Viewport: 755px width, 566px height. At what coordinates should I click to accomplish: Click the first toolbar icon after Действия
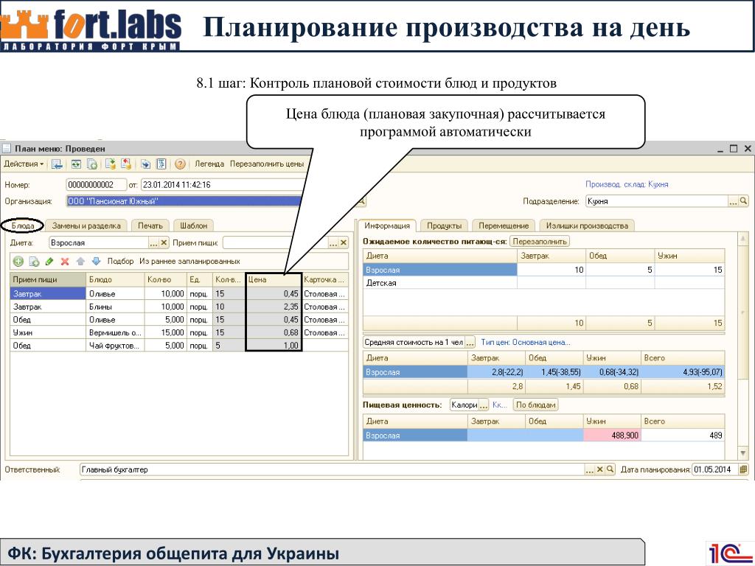pyautogui.click(x=57, y=164)
